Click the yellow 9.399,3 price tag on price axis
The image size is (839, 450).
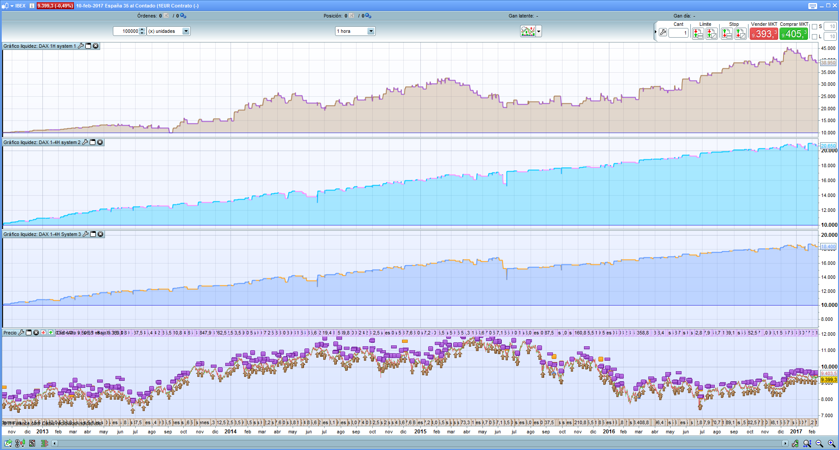click(x=829, y=380)
